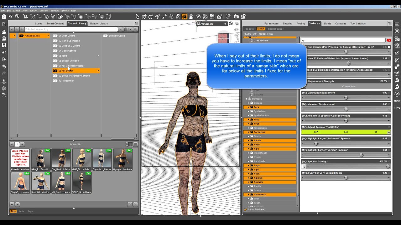Viewport: 401px width, 225px height.
Task: Switch to the Presets view toggle
Action: point(249,29)
